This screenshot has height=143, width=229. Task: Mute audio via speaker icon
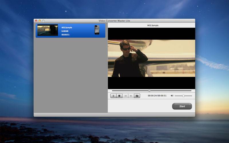tap(172, 96)
